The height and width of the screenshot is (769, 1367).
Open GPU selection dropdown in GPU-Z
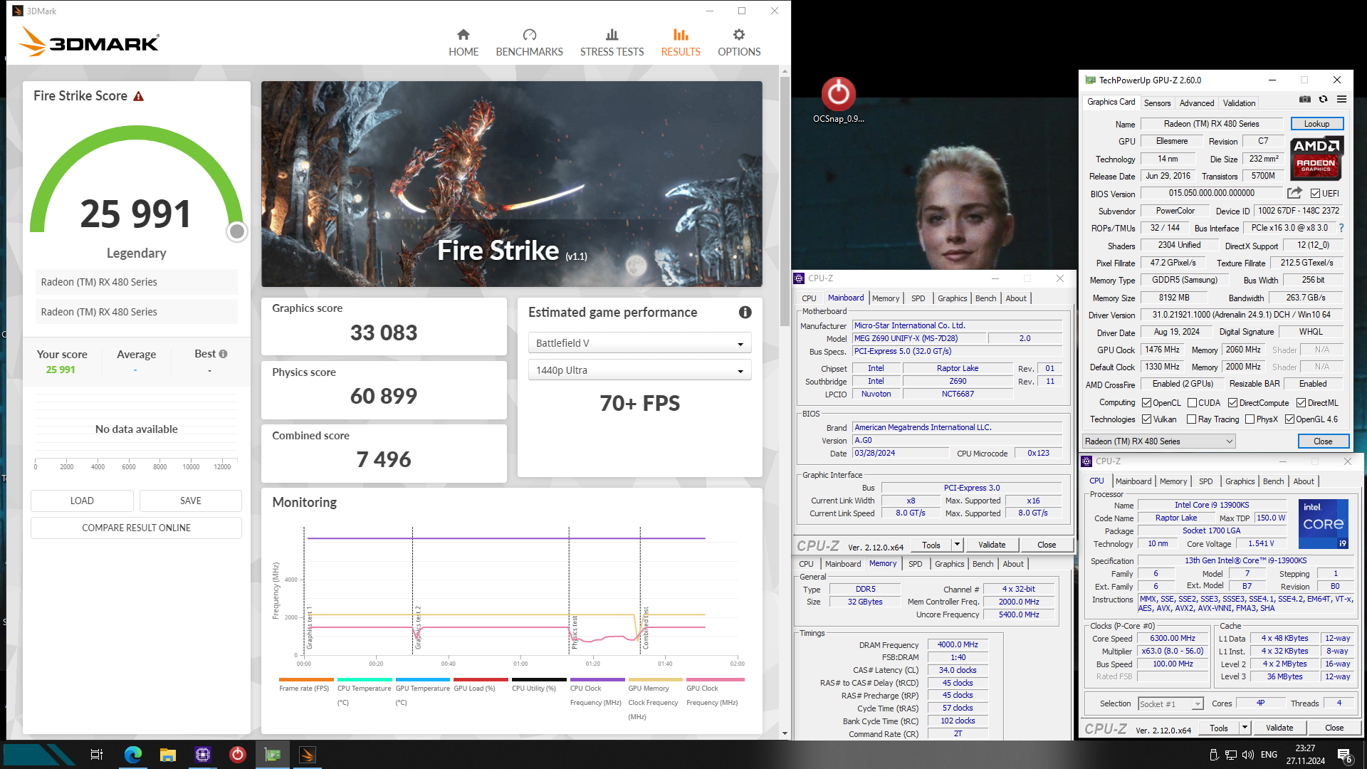click(x=1158, y=441)
